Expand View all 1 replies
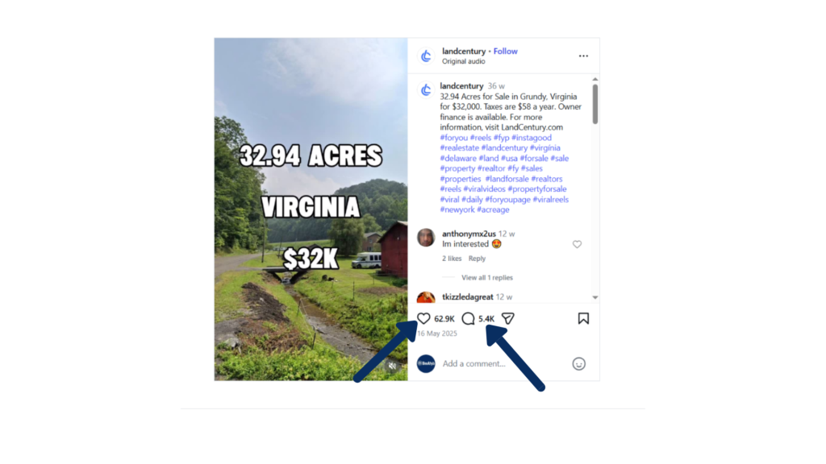Image resolution: width=826 pixels, height=464 pixels. tap(486, 277)
